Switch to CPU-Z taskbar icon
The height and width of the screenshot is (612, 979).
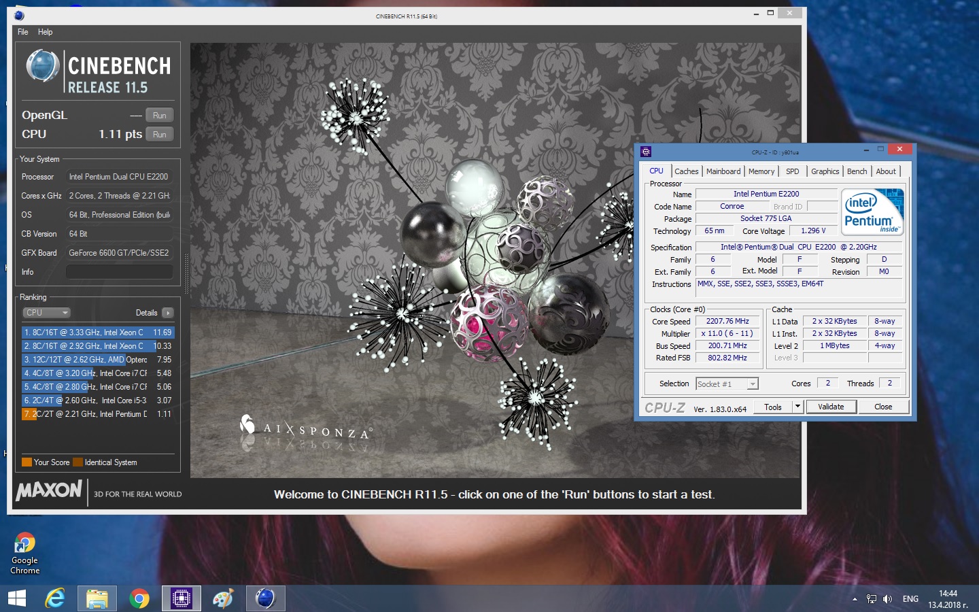(x=181, y=598)
